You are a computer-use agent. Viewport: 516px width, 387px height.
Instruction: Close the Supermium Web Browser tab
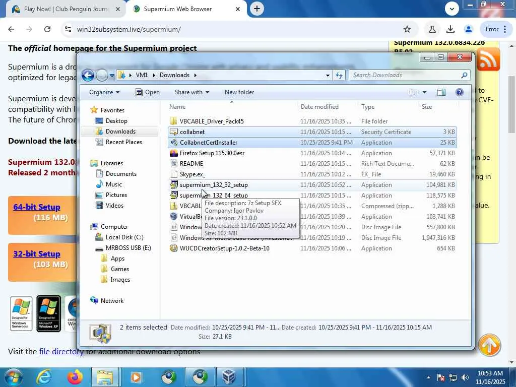click(238, 9)
